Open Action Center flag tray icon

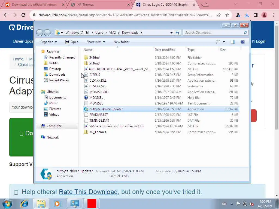point(238,204)
